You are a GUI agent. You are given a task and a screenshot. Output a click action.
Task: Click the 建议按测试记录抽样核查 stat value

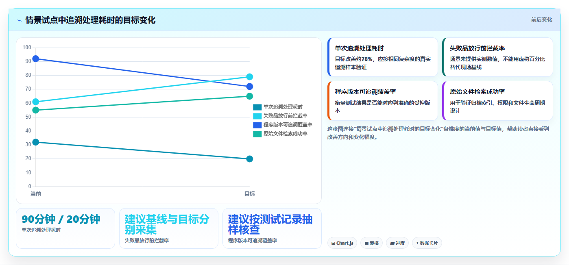pos(270,224)
